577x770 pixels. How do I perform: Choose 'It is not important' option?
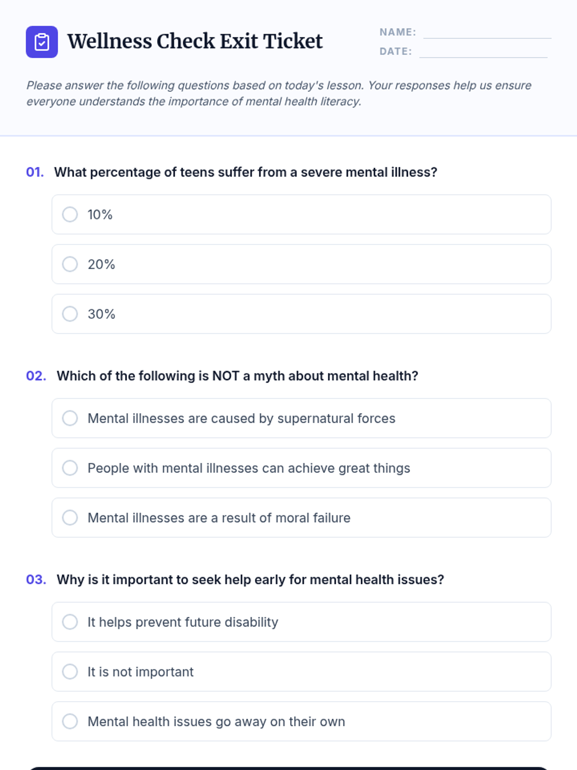tap(70, 672)
